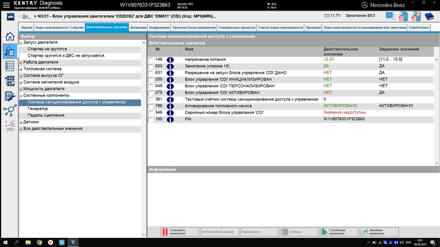Image resolution: width=440 pixels, height=247 pixels.
Task: Open the hamburger menu in the title bar
Action: [x=6, y=5]
